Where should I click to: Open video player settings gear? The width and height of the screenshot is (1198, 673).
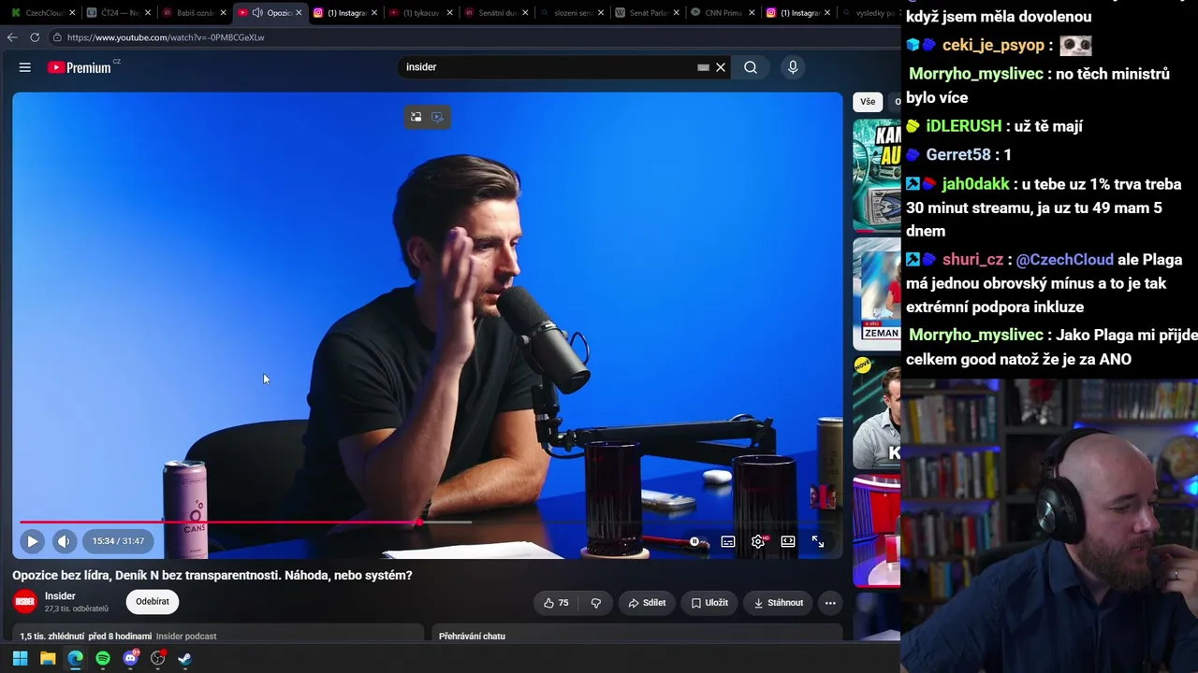[759, 541]
